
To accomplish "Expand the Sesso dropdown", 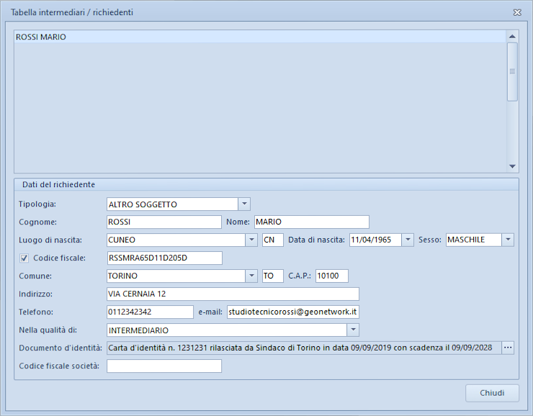I will [x=508, y=240].
